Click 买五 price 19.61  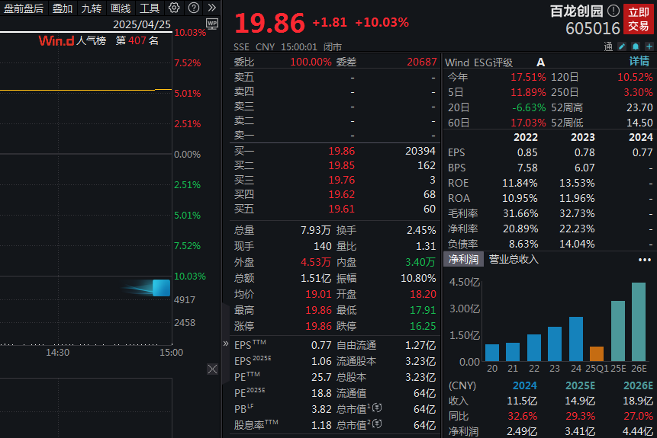[342, 209]
